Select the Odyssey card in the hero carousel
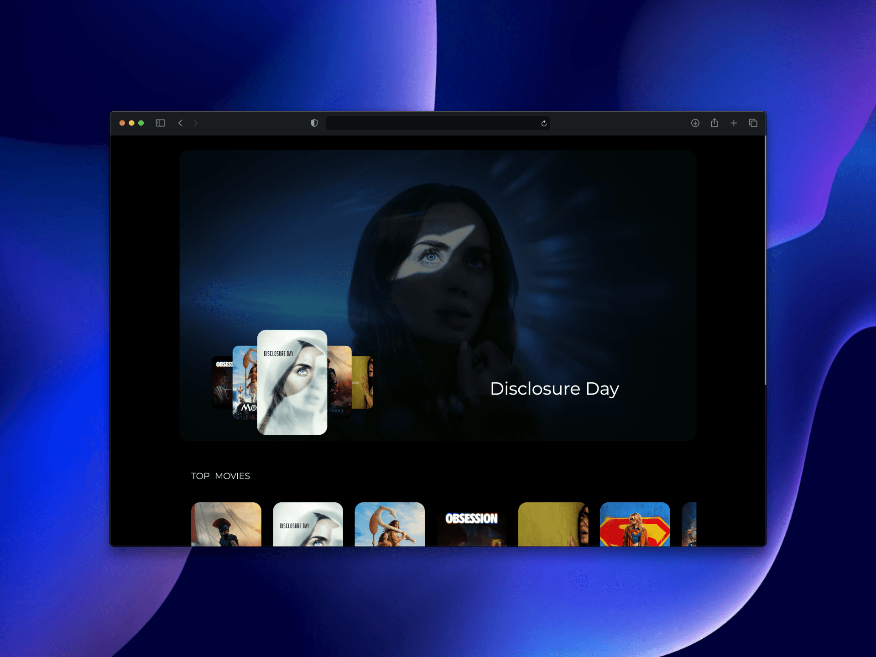 (339, 382)
